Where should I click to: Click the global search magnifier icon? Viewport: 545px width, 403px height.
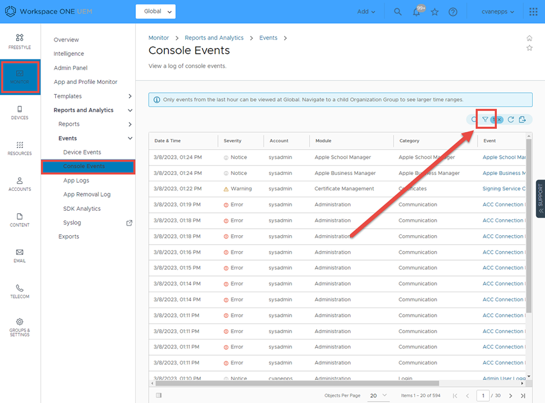pyautogui.click(x=398, y=12)
